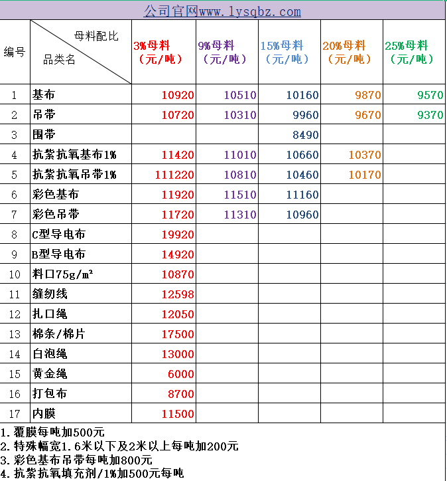Screen dimensions: 447x481
Task: Select the 13000 price for 白泡绳
Action: pos(164,353)
